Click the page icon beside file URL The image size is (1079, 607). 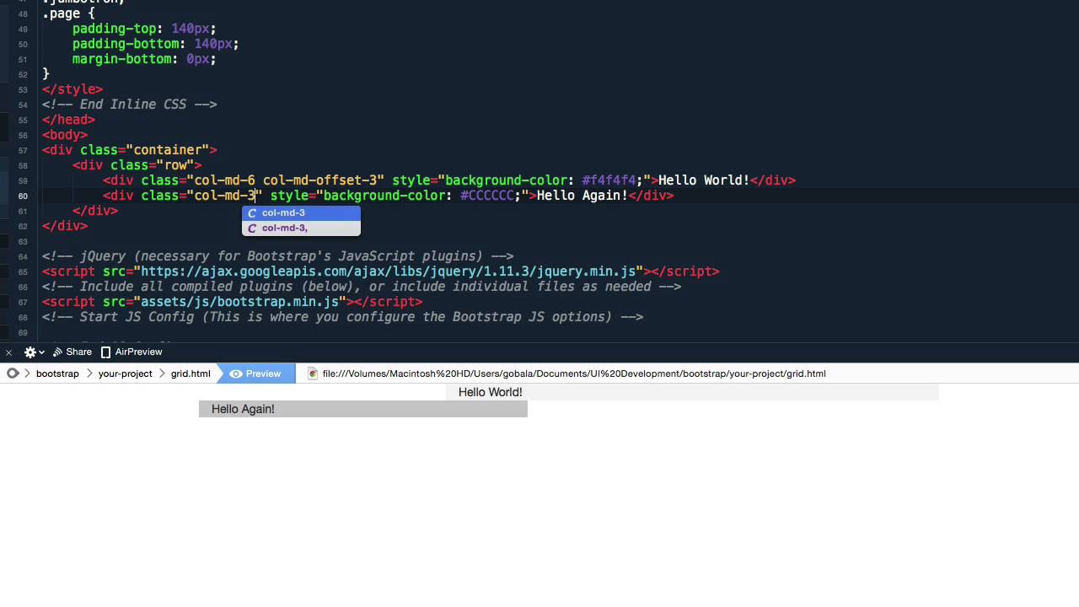point(313,373)
